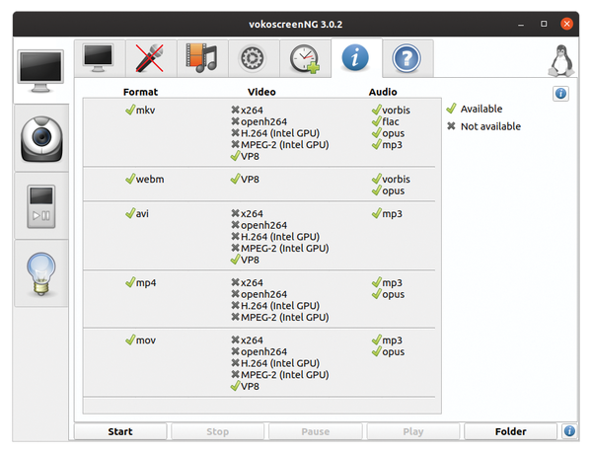Open the media player sidebar section
The image size is (592, 454).
41,206
